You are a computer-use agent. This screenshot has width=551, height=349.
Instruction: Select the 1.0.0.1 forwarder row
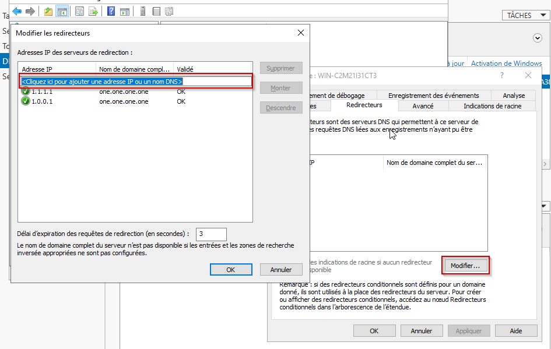136,101
